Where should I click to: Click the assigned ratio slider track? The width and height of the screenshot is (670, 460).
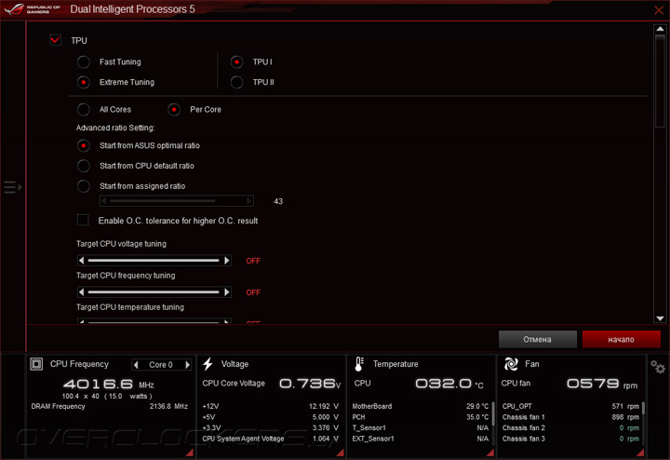click(x=176, y=200)
